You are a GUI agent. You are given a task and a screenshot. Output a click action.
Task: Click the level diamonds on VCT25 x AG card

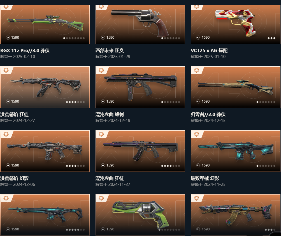(271, 38)
